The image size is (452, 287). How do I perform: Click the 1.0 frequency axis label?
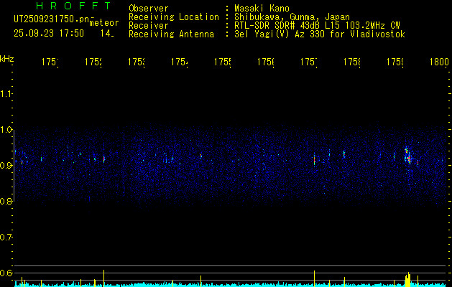point(6,130)
